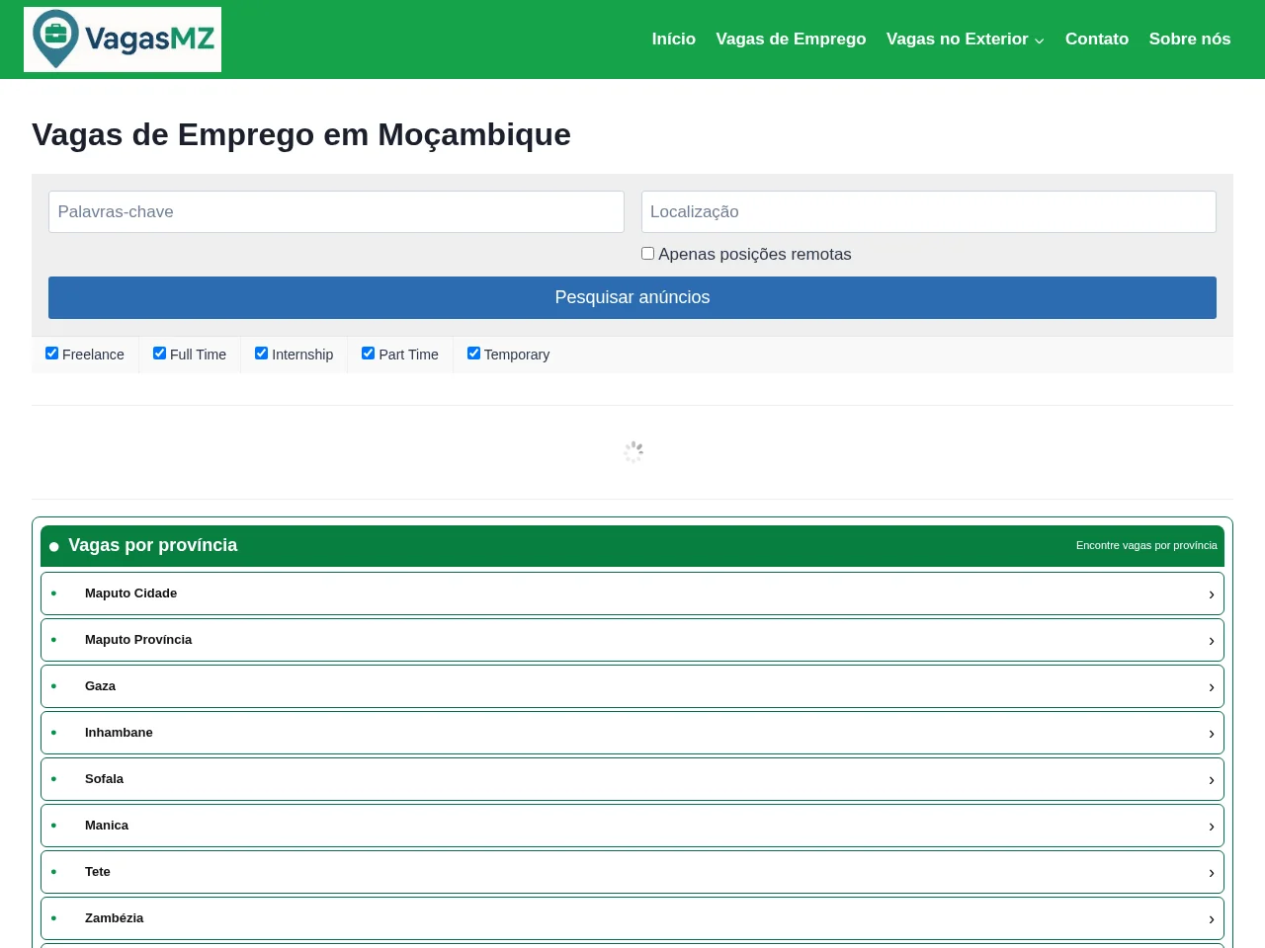1265x948 pixels.
Task: Open the Sofala province link
Action: [x=632, y=779]
